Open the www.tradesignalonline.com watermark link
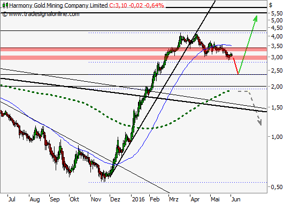This screenshot has width=284, height=203. click(44, 14)
